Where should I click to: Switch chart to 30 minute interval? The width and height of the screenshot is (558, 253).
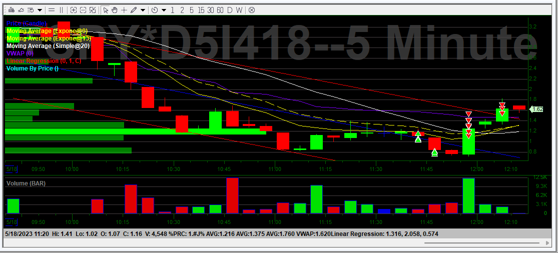tap(211, 10)
